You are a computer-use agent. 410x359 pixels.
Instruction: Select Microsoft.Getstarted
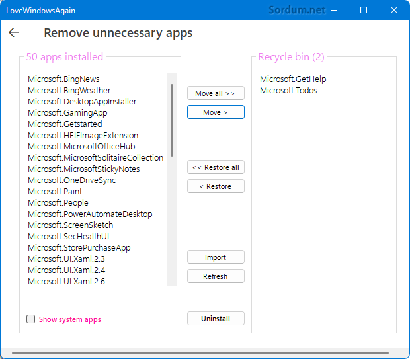coord(65,124)
